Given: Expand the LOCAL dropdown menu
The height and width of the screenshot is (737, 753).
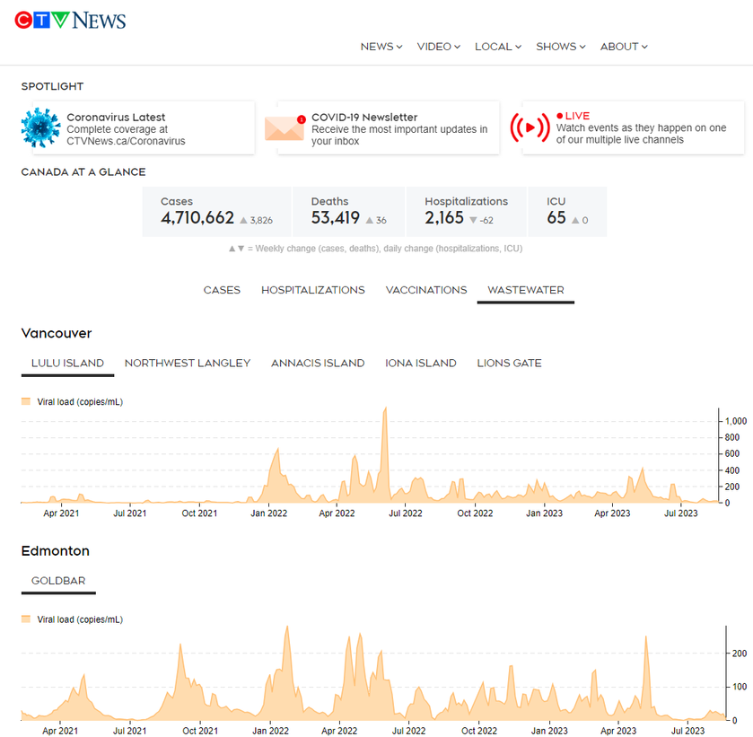Looking at the screenshot, I should pos(498,47).
